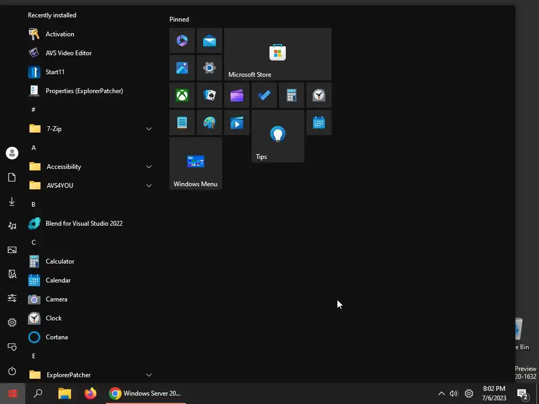This screenshot has height=404, width=539.
Task: Open the Photos pinned tile
Action: pyautogui.click(x=182, y=68)
